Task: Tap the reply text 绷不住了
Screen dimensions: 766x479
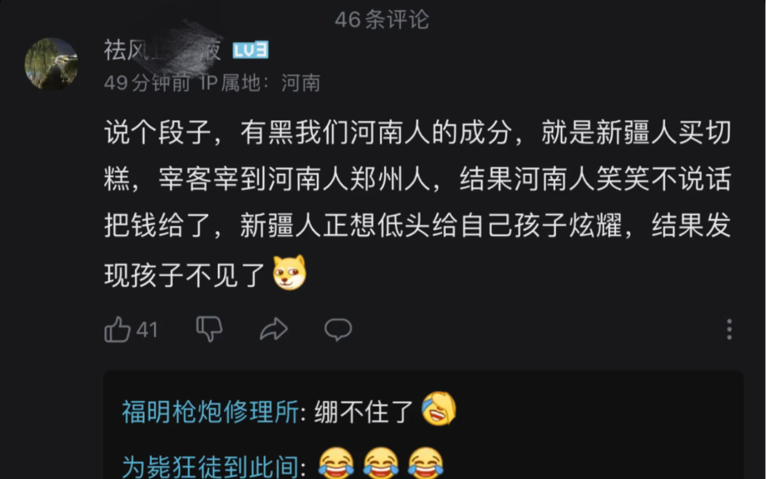Action: coord(364,412)
